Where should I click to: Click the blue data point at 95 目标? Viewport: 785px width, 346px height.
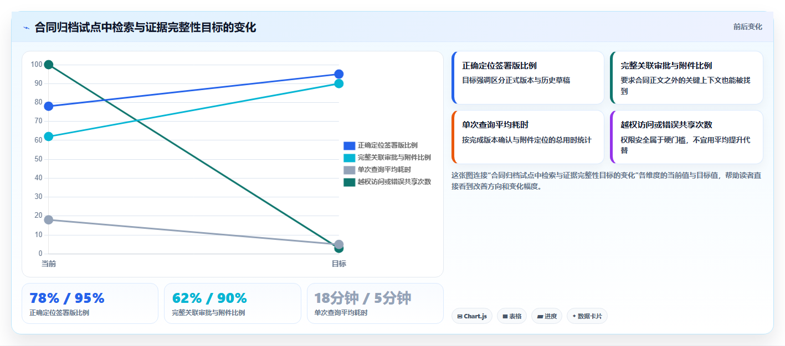click(x=339, y=74)
